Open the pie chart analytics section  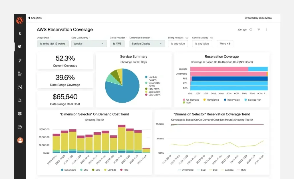pyautogui.click(x=20, y=46)
